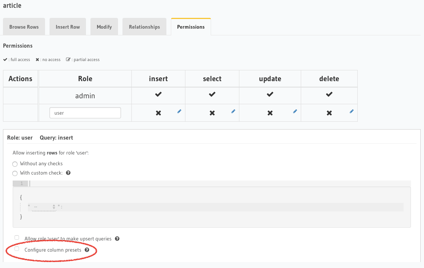Open the Relationships tab
Image resolution: width=424 pixels, height=268 pixels.
pos(144,26)
